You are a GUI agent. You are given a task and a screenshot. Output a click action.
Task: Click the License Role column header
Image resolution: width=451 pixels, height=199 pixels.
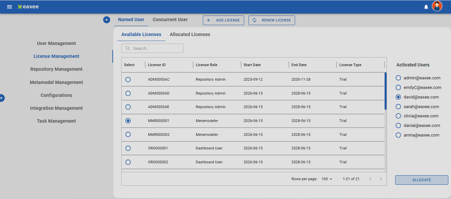tap(207, 65)
